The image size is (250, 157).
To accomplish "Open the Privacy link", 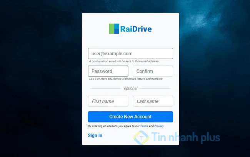I will [x=159, y=126].
